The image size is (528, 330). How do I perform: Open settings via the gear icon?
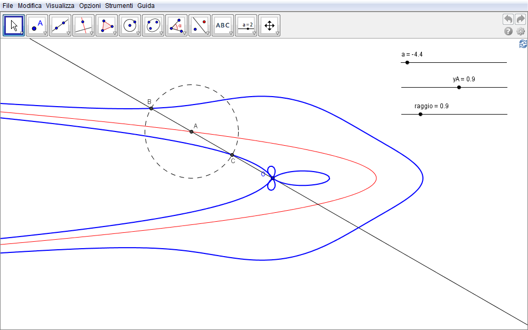pos(521,31)
